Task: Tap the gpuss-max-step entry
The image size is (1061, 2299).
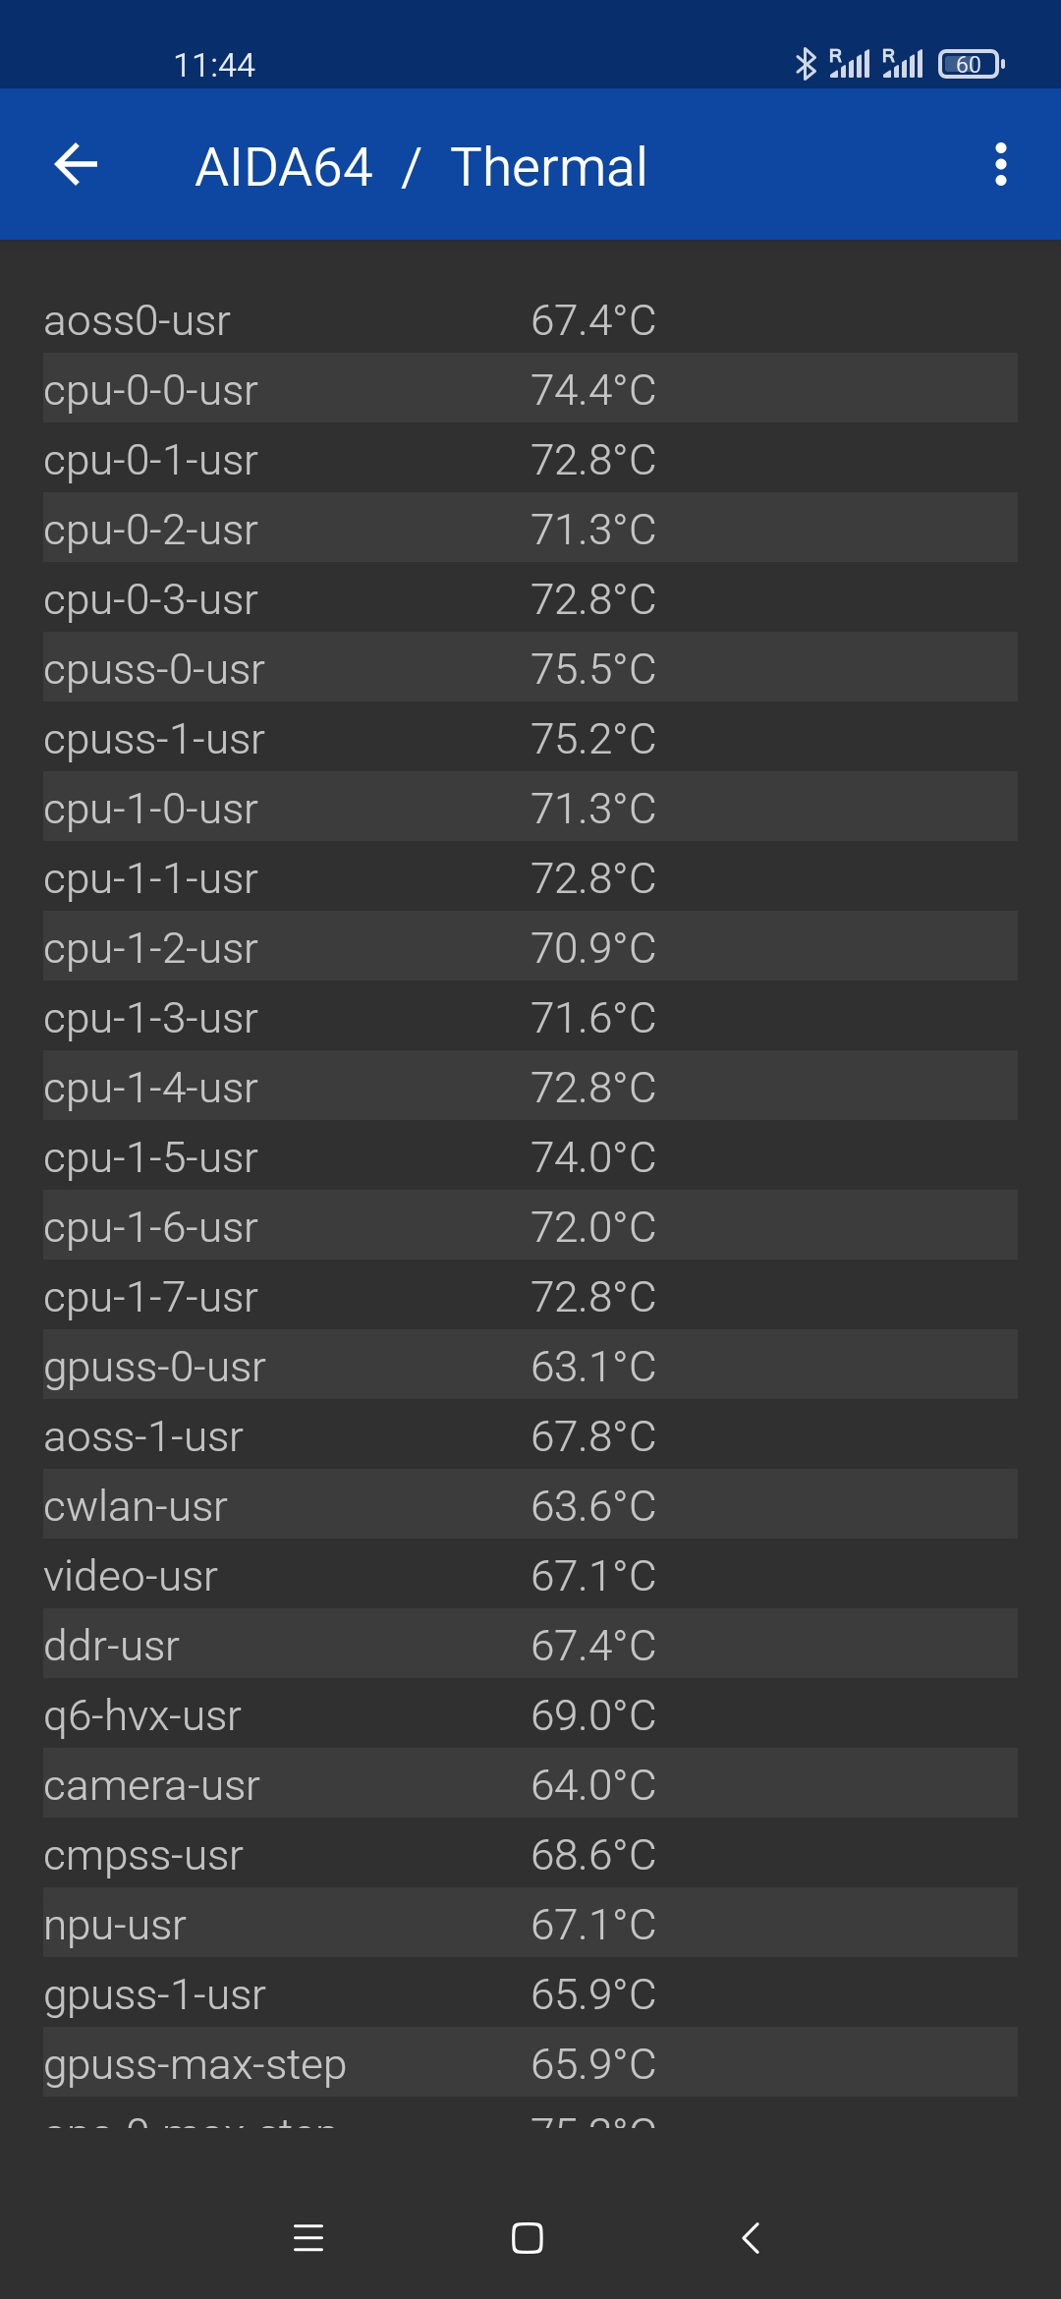Action: tap(530, 2063)
